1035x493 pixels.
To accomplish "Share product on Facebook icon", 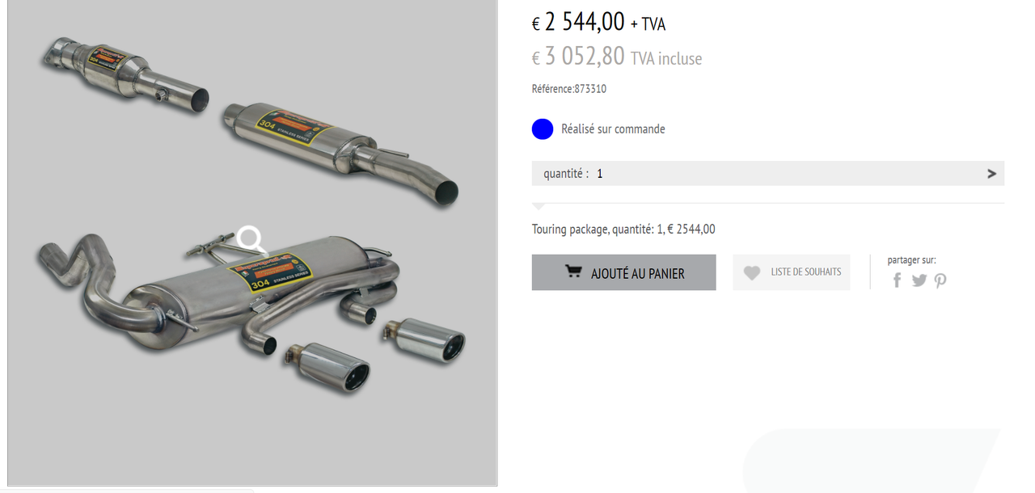I will pos(898,280).
